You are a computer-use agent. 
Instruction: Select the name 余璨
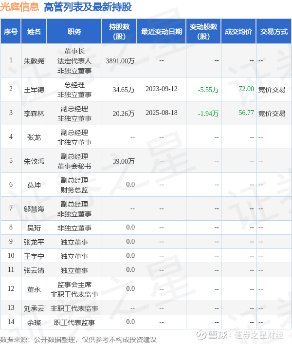(x=34, y=323)
